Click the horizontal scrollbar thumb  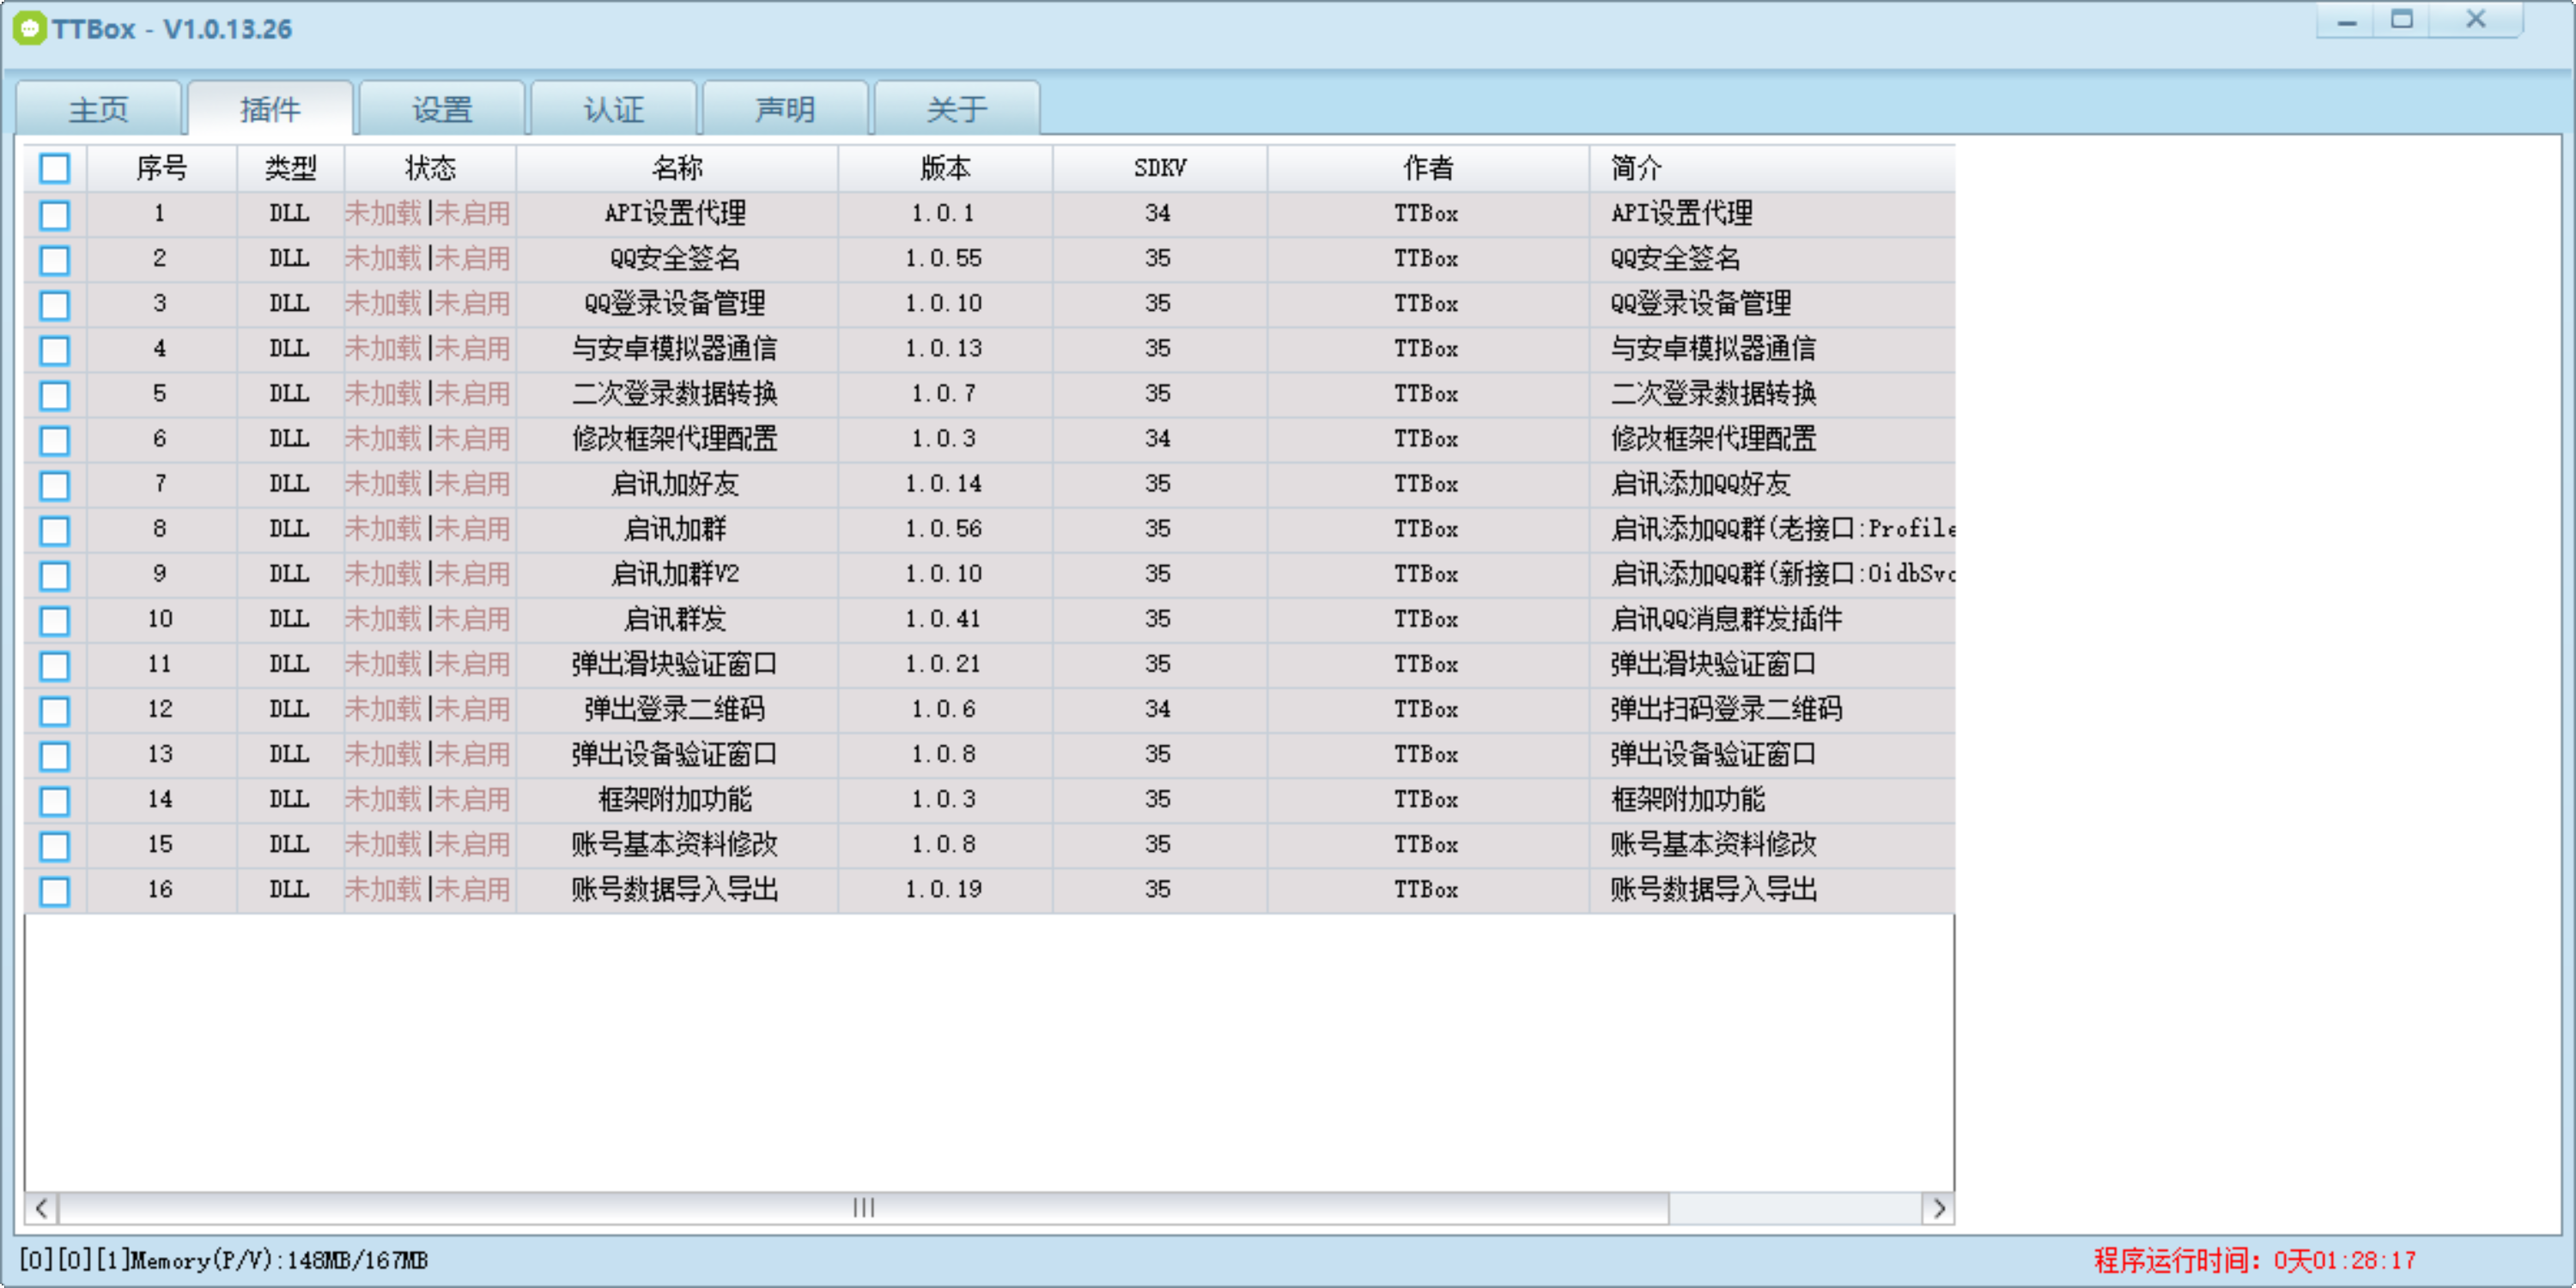[863, 1208]
